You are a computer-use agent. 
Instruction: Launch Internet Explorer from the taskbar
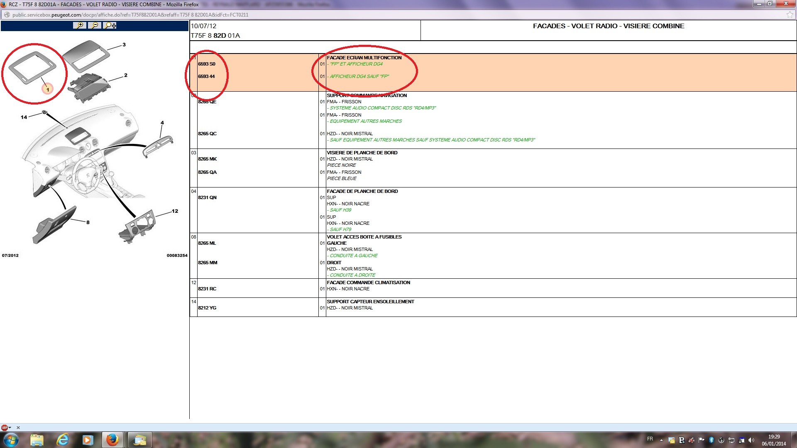click(63, 440)
